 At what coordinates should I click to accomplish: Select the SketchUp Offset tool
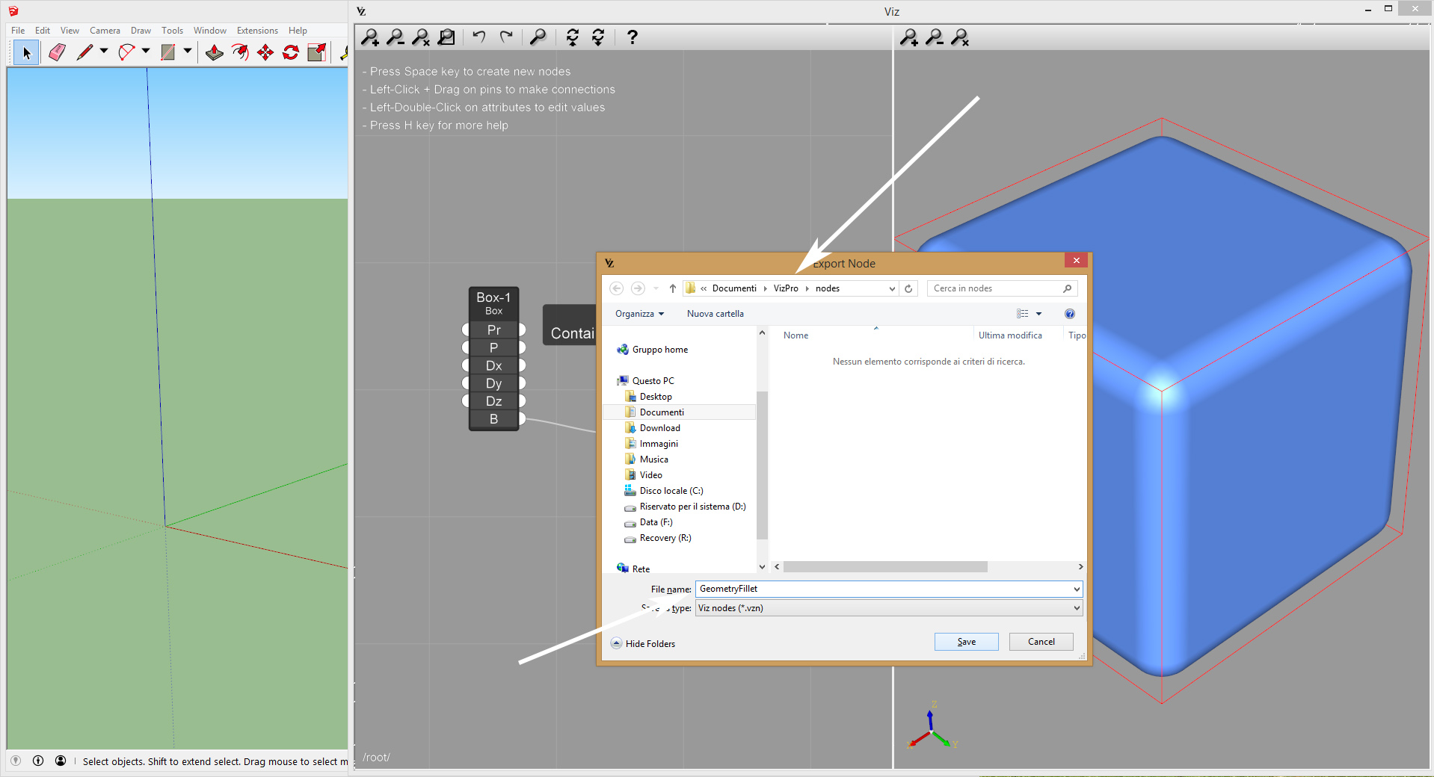point(240,52)
